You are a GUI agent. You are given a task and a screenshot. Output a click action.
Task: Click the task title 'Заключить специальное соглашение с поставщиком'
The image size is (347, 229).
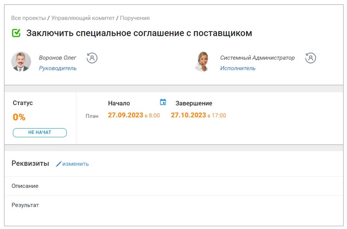pos(139,33)
